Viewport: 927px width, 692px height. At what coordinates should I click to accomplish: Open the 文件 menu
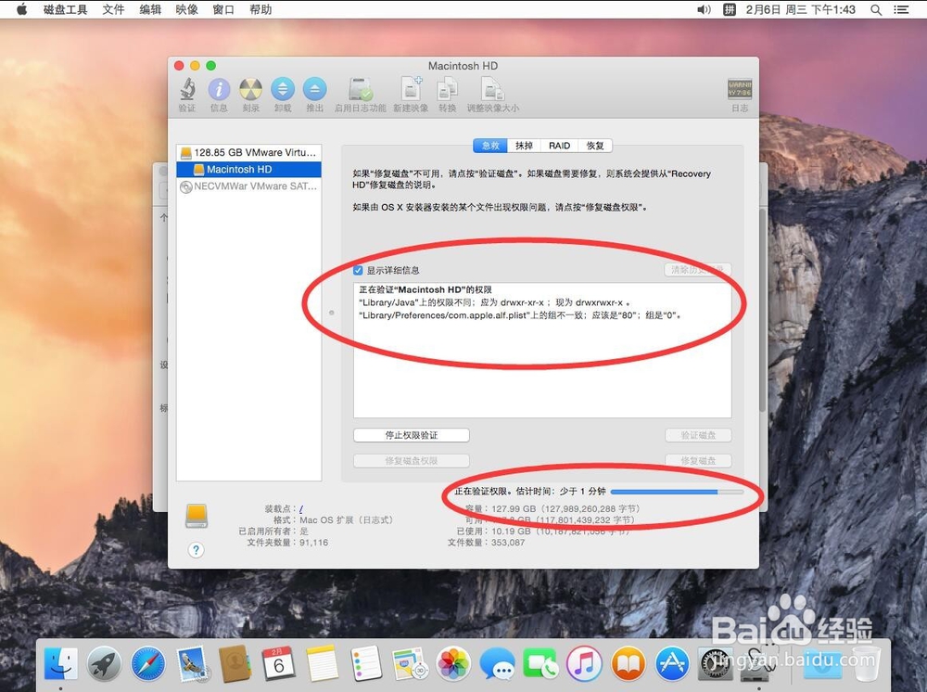(x=113, y=9)
